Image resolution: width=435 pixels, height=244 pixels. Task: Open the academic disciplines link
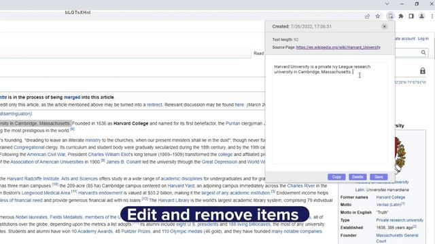[181, 179]
